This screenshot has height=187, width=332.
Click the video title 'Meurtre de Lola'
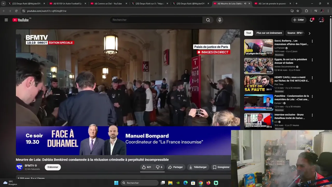pos(92,160)
